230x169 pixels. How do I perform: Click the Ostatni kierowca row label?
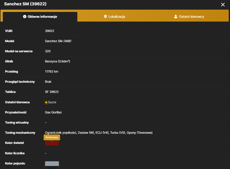[x=17, y=102]
